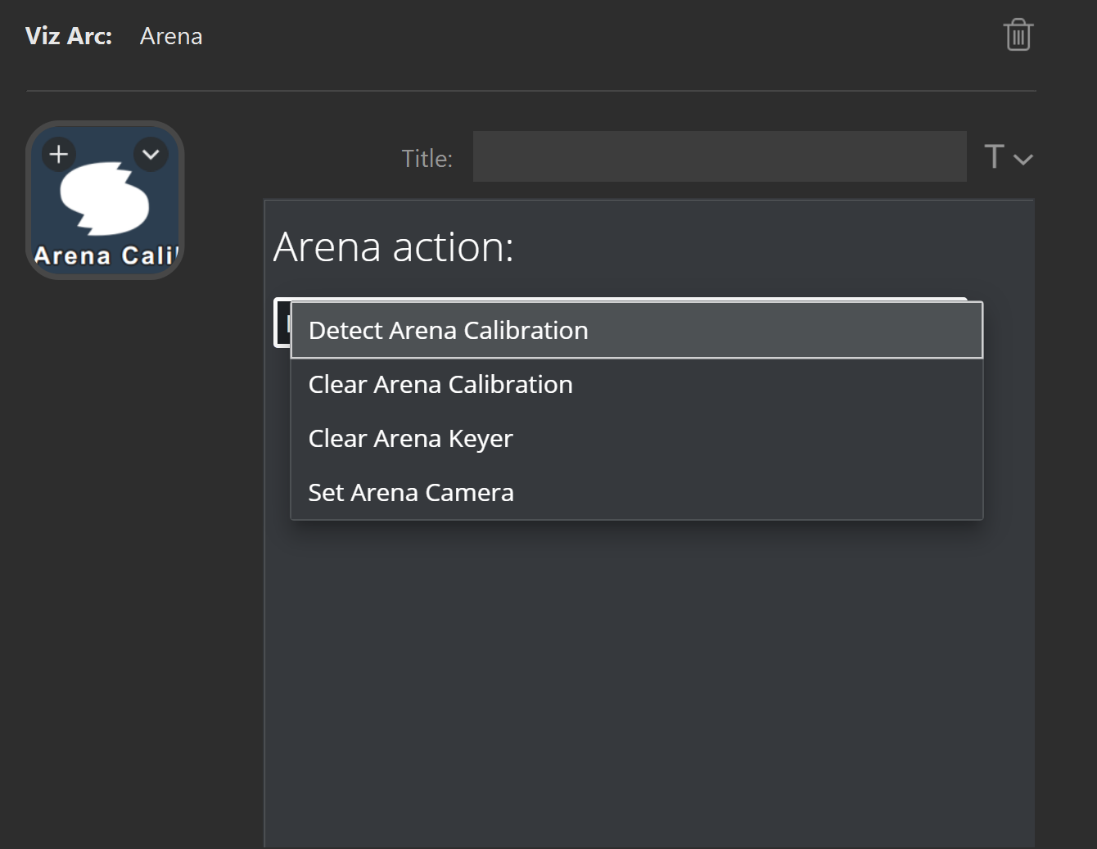Open the chevron menu on Arena thumbnail
The height and width of the screenshot is (849, 1097).
pyautogui.click(x=151, y=154)
